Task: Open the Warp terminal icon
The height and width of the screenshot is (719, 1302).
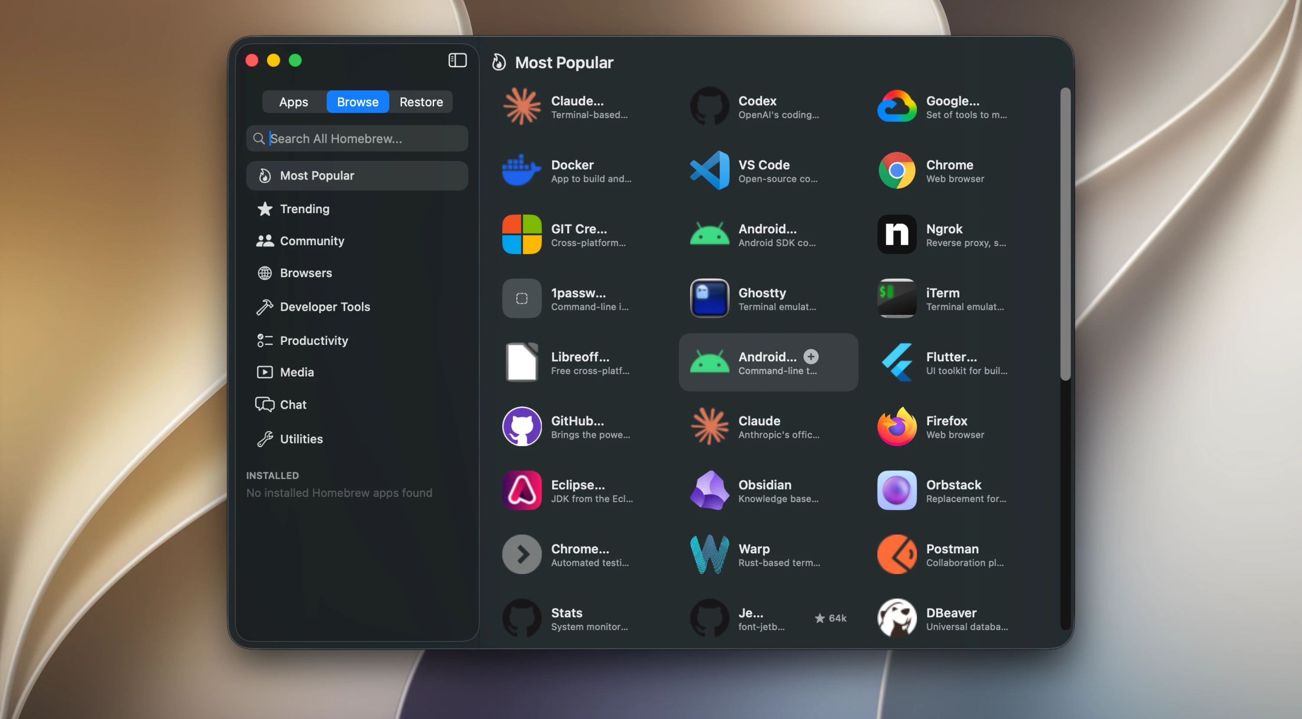Action: point(709,554)
